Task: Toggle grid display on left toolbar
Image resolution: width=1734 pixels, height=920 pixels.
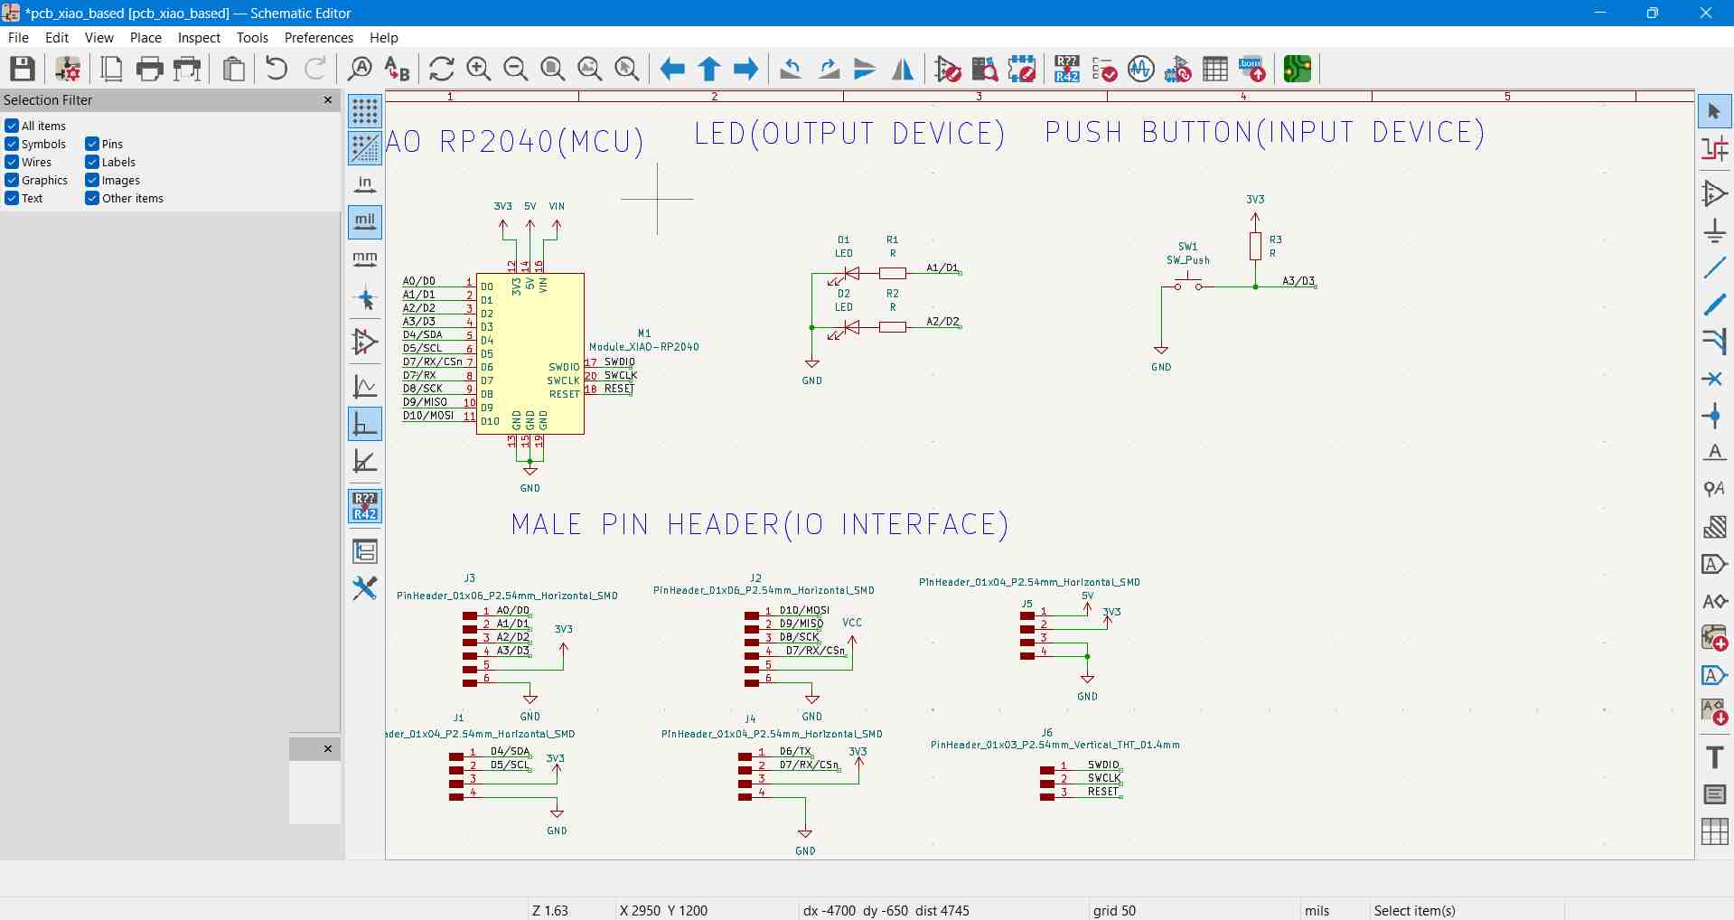Action: (x=365, y=111)
